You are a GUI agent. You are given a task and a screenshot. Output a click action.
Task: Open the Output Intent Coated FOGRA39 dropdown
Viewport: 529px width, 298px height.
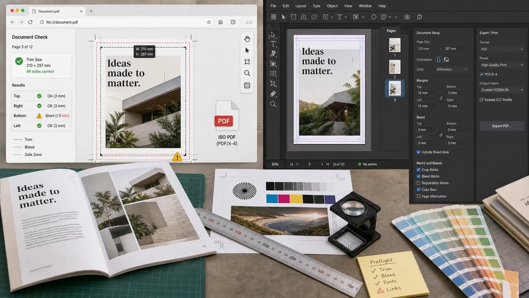point(502,90)
